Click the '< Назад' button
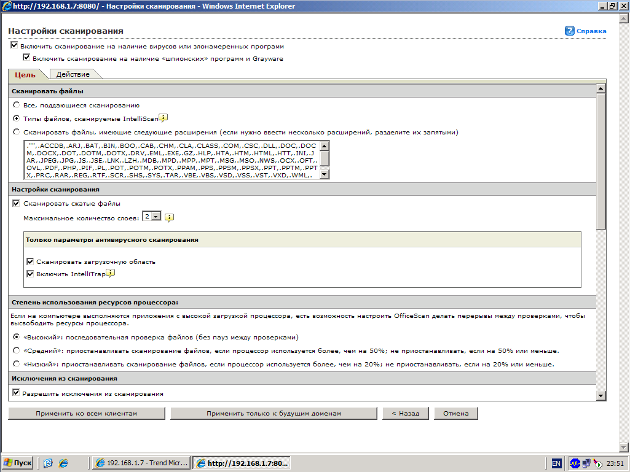The width and height of the screenshot is (630, 472). click(406, 414)
